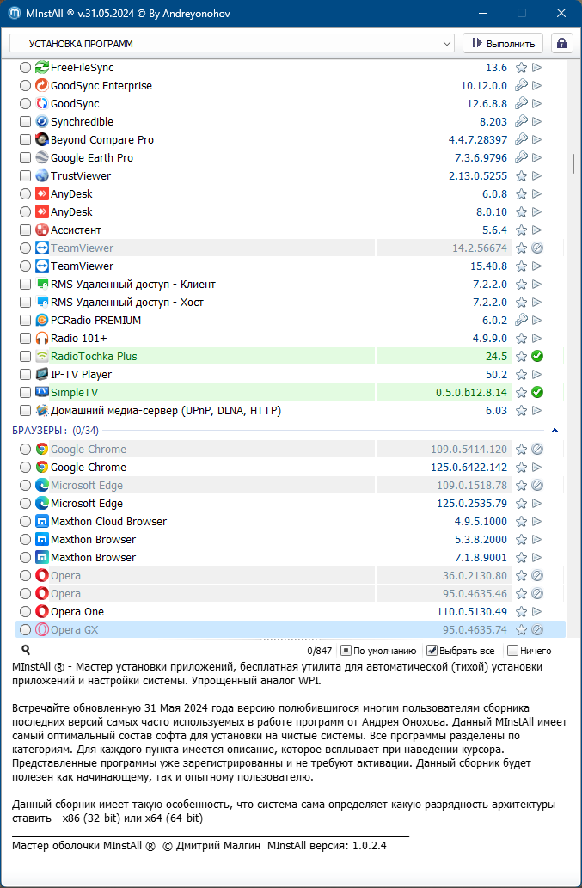Click version '4.4.7.28397' value
The height and width of the screenshot is (888, 582).
(478, 140)
